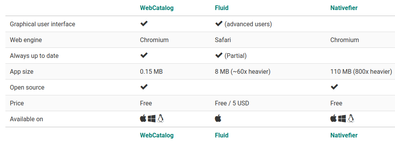
Task: Click the Apple icon in Fluid column
Action: click(218, 118)
